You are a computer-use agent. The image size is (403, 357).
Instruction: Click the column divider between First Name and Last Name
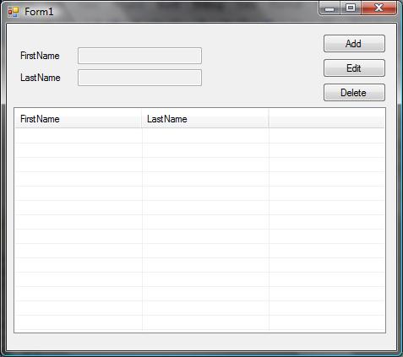point(142,119)
